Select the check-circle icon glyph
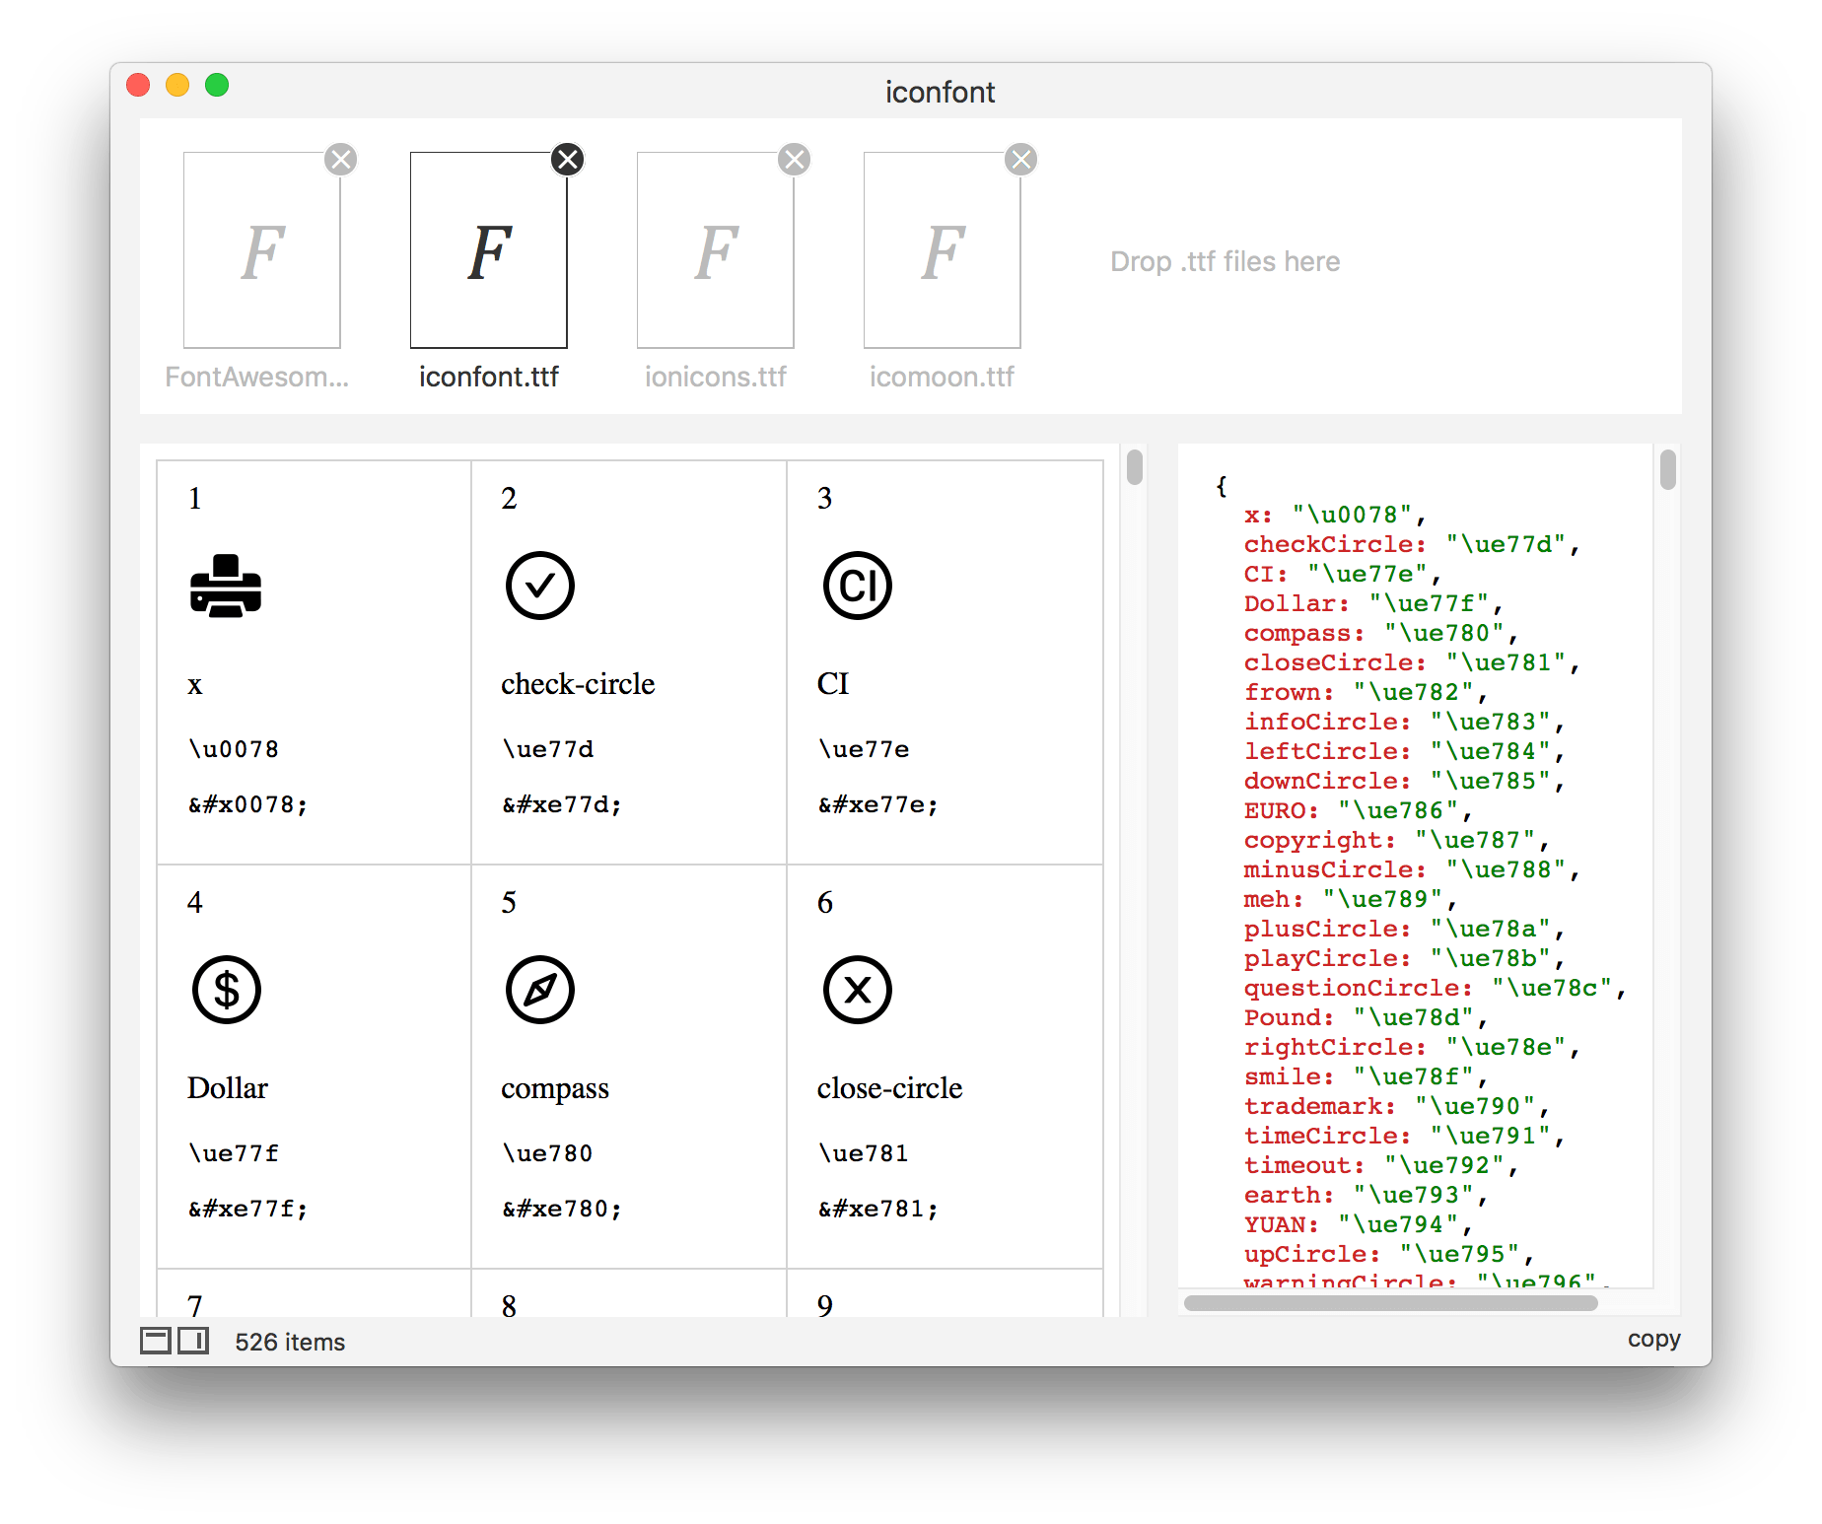Viewport: 1822px width, 1524px height. pos(540,586)
